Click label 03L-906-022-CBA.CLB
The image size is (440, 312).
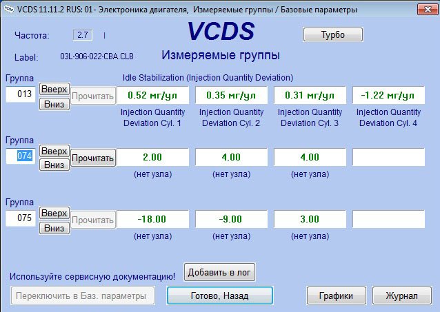(x=97, y=56)
